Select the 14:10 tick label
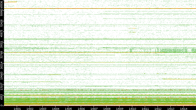This screenshot has width=196, height=110. tap(133, 109)
